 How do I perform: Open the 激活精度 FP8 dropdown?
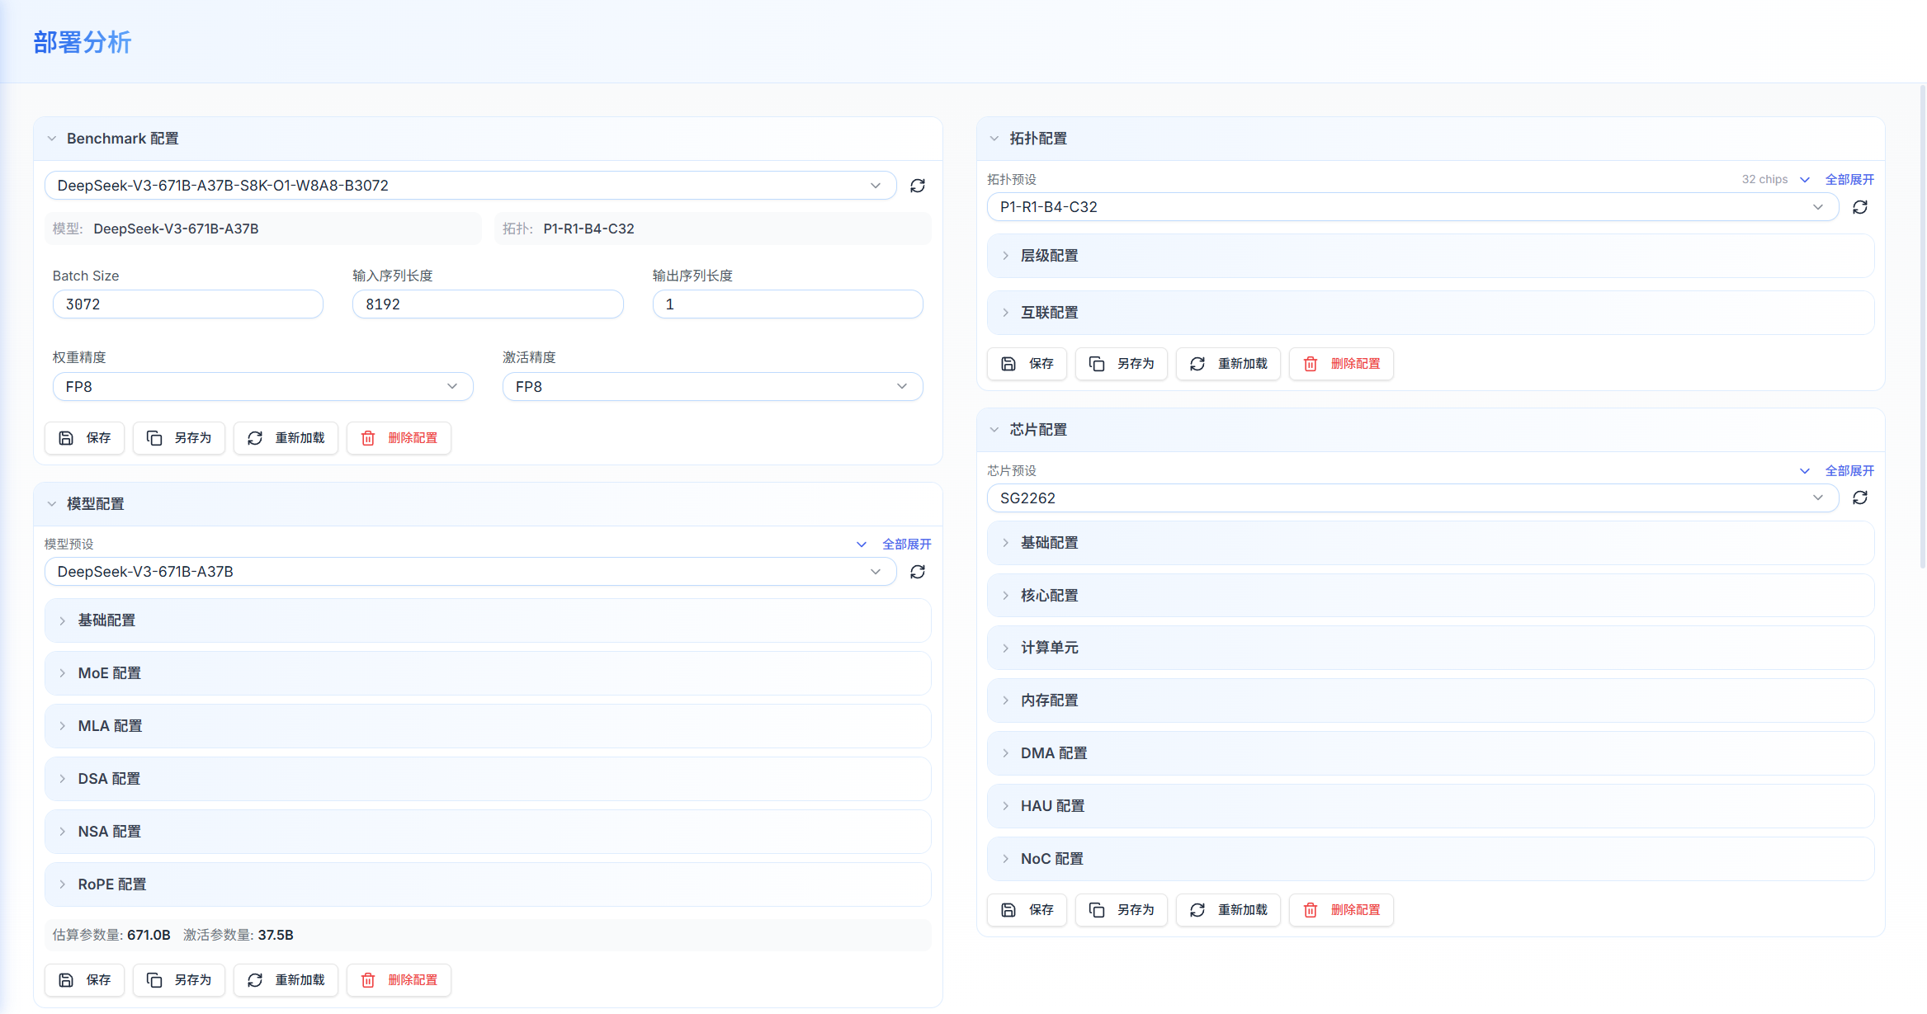point(712,387)
